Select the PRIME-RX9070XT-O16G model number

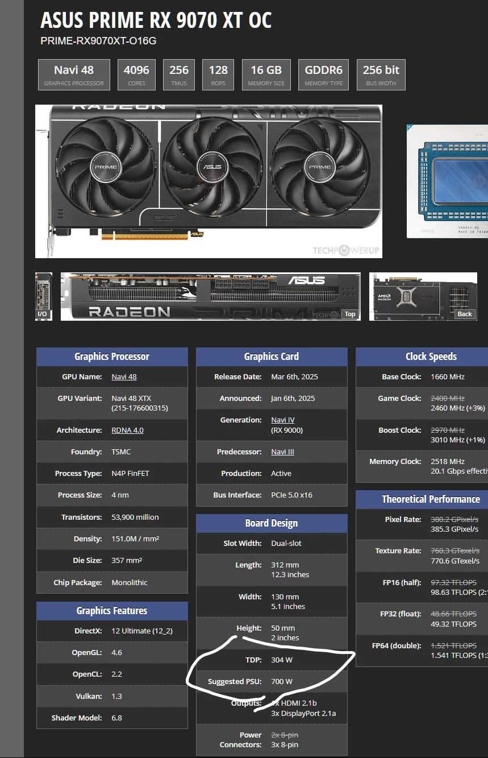(x=98, y=41)
